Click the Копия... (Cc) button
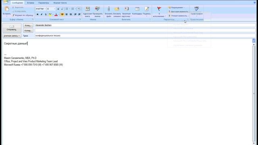This screenshot has width=258, height=145. tap(28, 31)
